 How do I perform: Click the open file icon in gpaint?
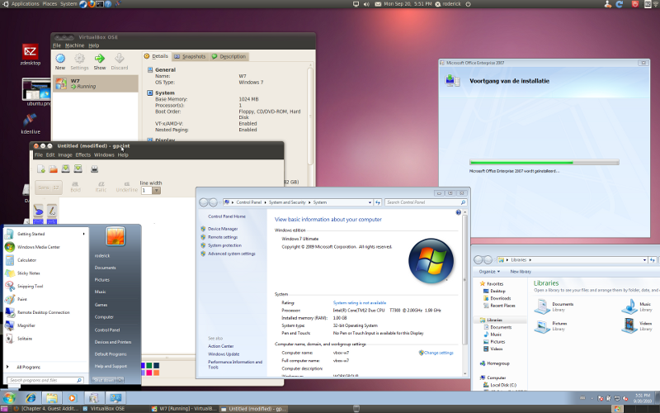click(x=53, y=169)
